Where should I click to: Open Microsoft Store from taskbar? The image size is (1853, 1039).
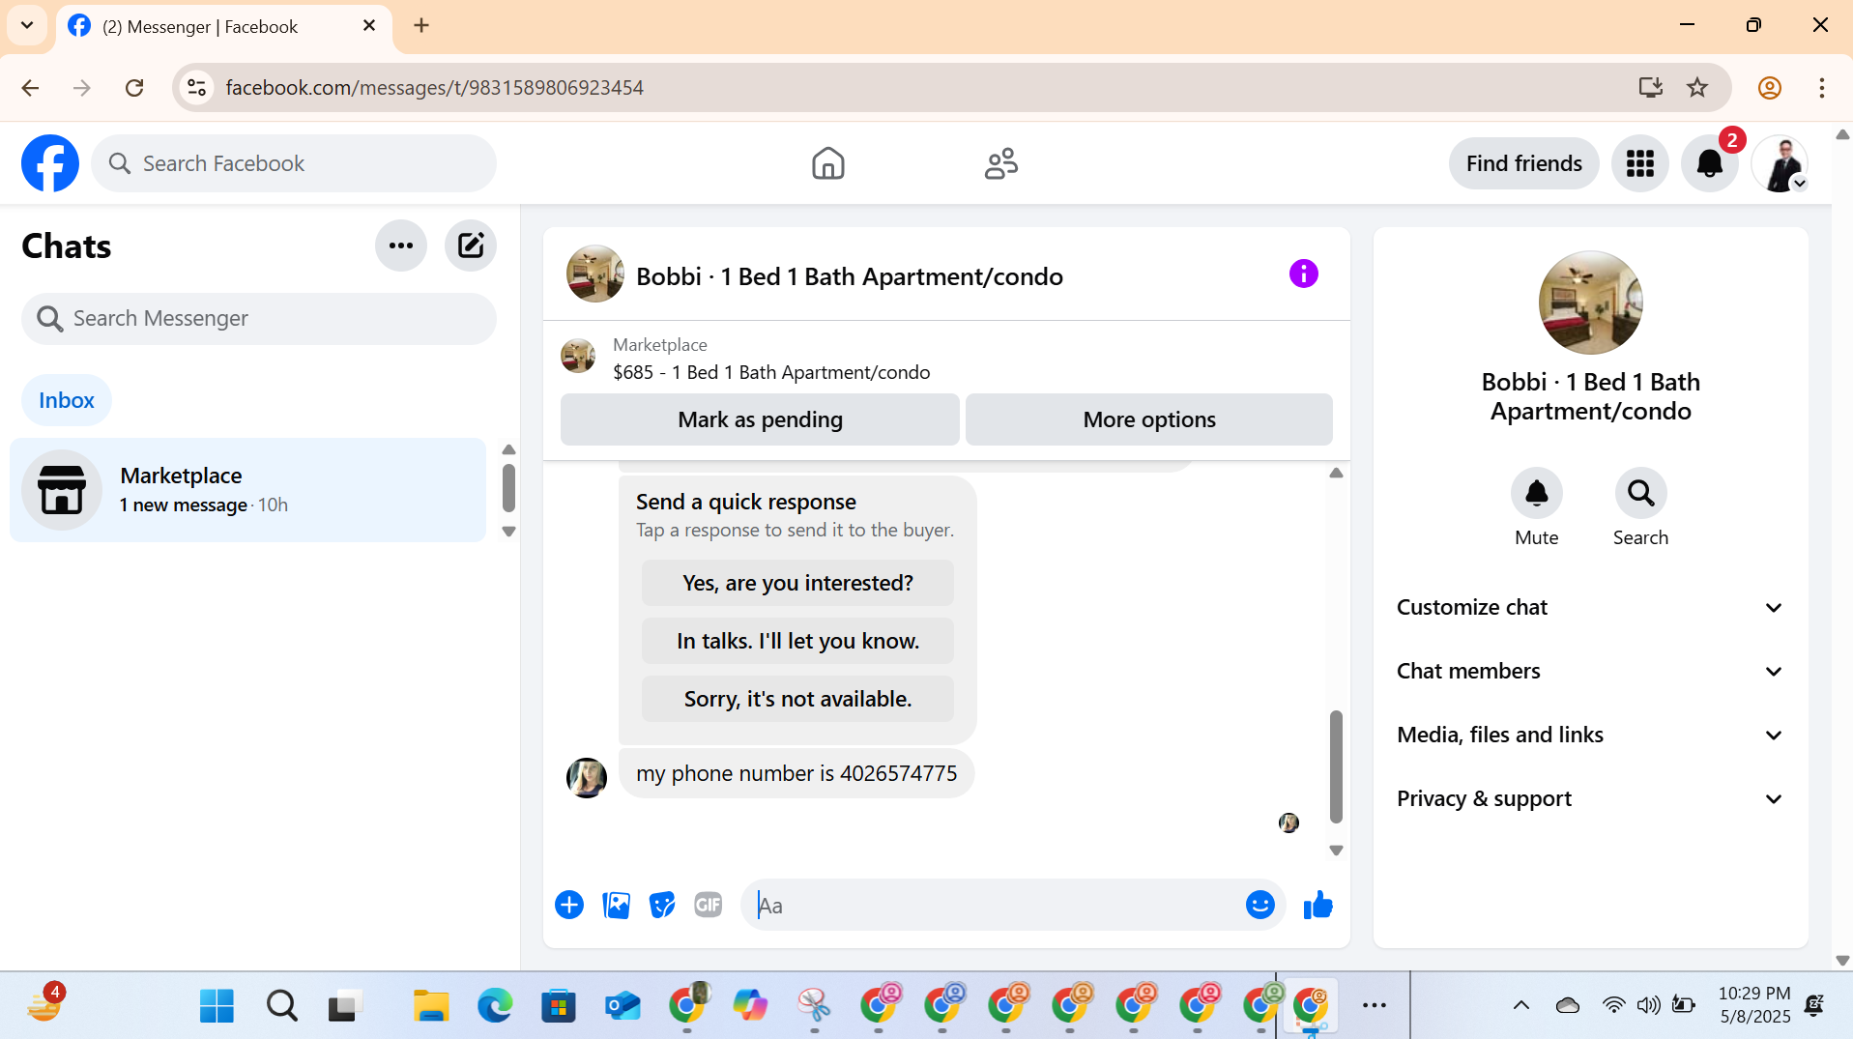(559, 1006)
